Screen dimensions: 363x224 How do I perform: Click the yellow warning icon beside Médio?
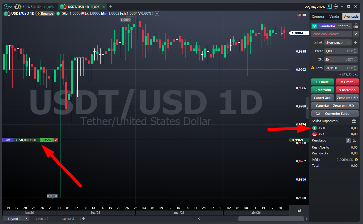point(356,160)
